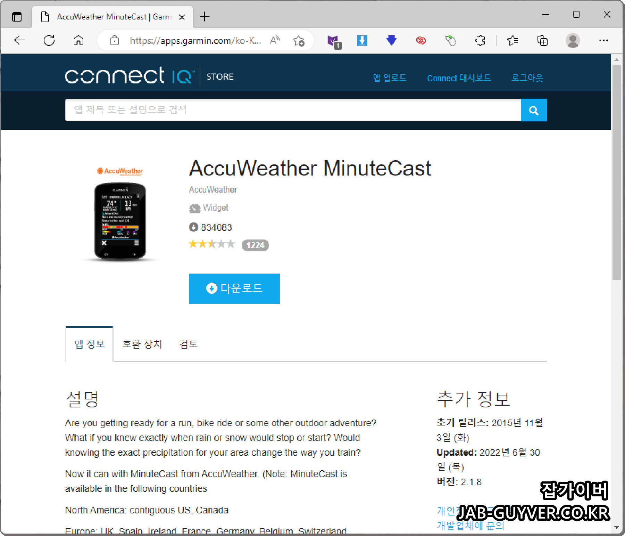Screen dimensions: 625x536
Task: Click the Widget type icon
Action: click(195, 208)
